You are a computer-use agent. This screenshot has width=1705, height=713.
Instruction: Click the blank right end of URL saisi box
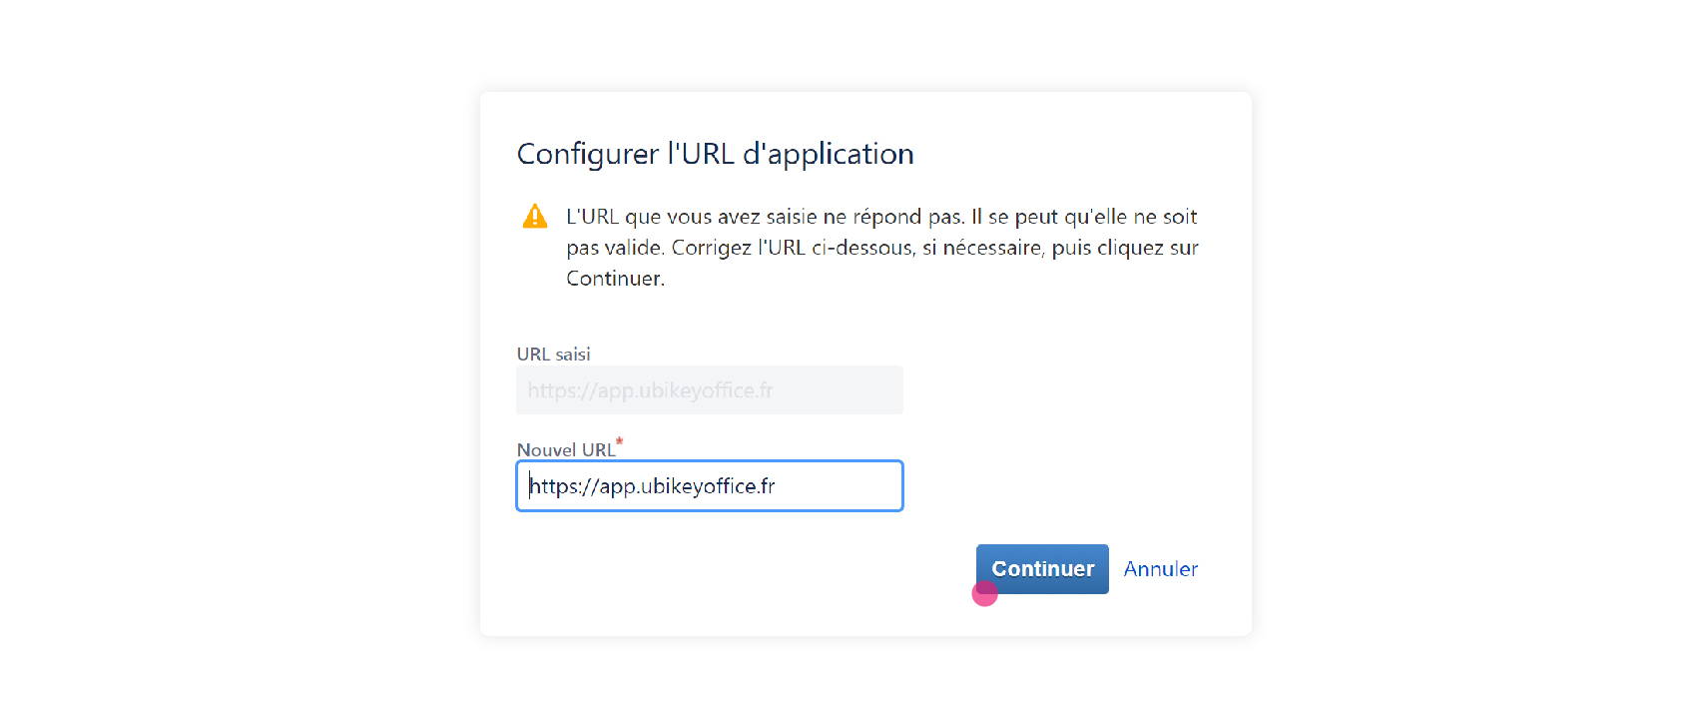tap(839, 390)
